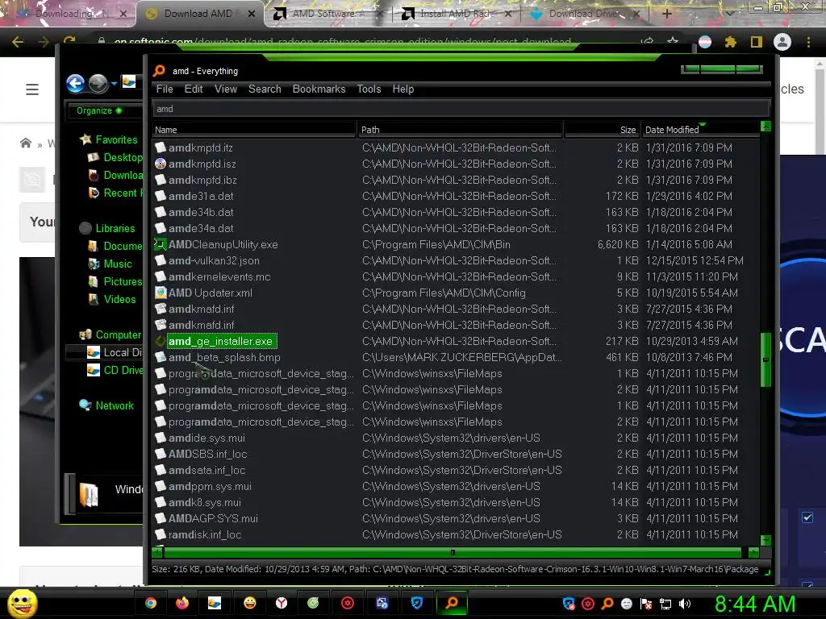Sort results by Date Modified column header

[701, 130]
